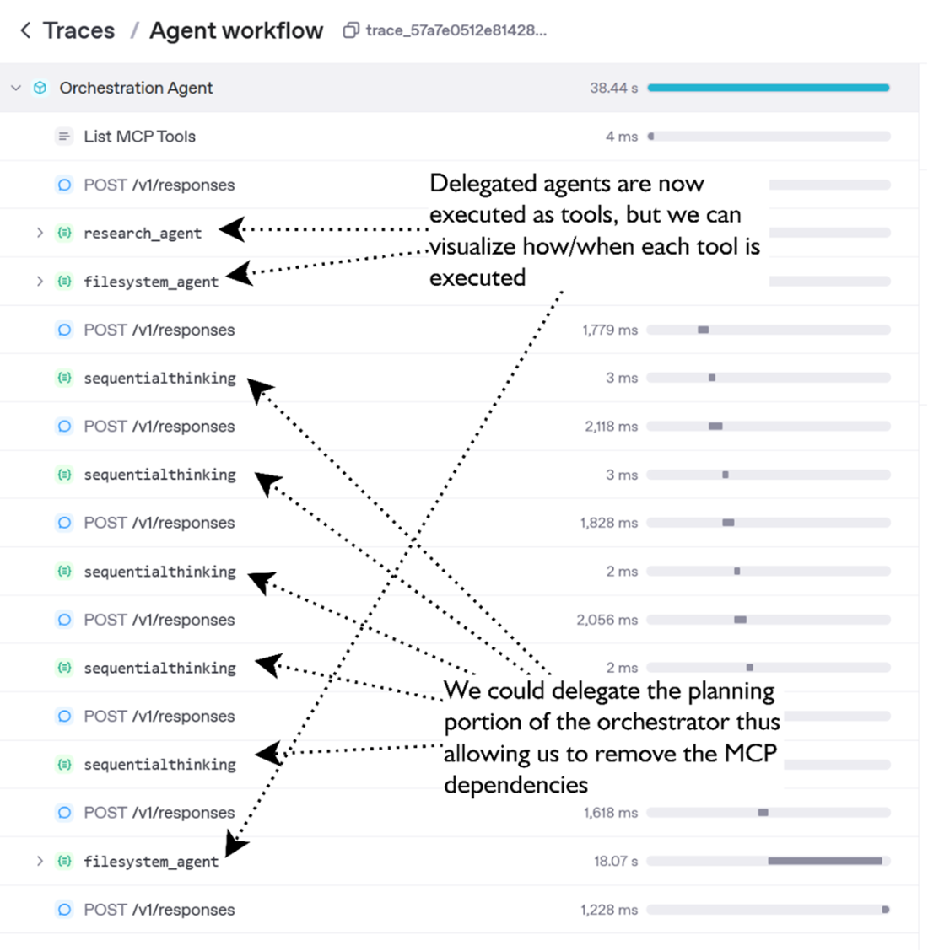Viewport: 928px width, 951px height.
Task: Expand the first filesystem_agent span
Action: [x=40, y=282]
